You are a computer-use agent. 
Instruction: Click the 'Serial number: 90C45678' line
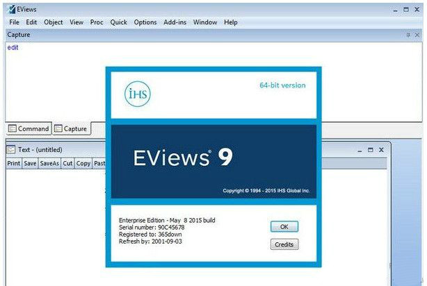pos(152,227)
